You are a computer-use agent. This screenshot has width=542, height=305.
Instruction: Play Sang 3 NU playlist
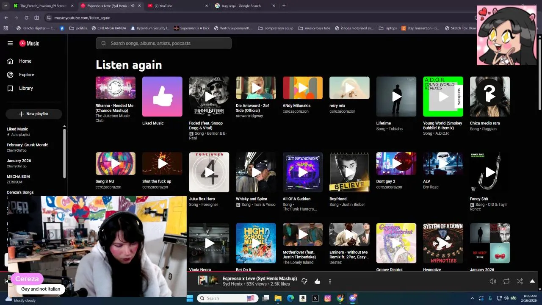(116, 164)
